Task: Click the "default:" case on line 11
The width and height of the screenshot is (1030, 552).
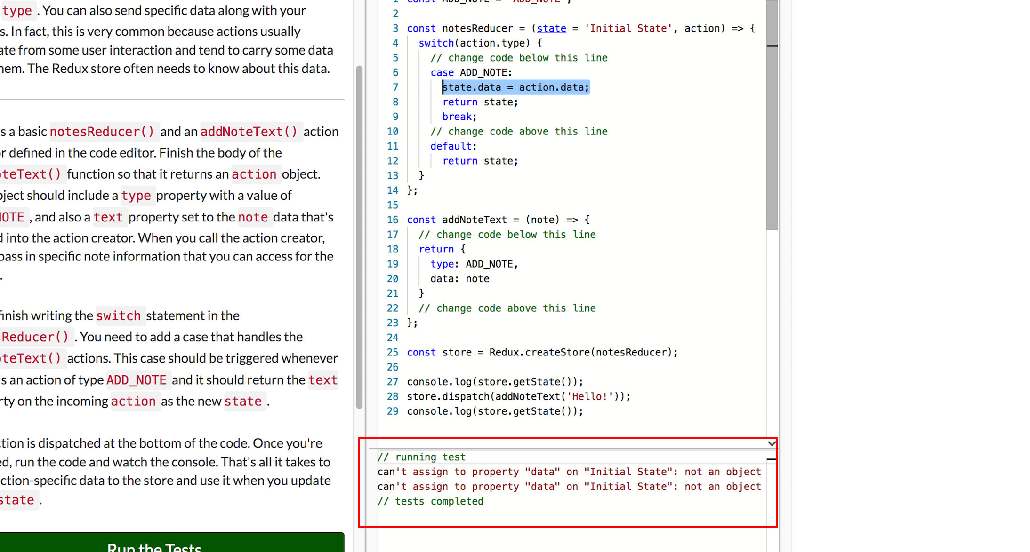Action: (x=453, y=146)
